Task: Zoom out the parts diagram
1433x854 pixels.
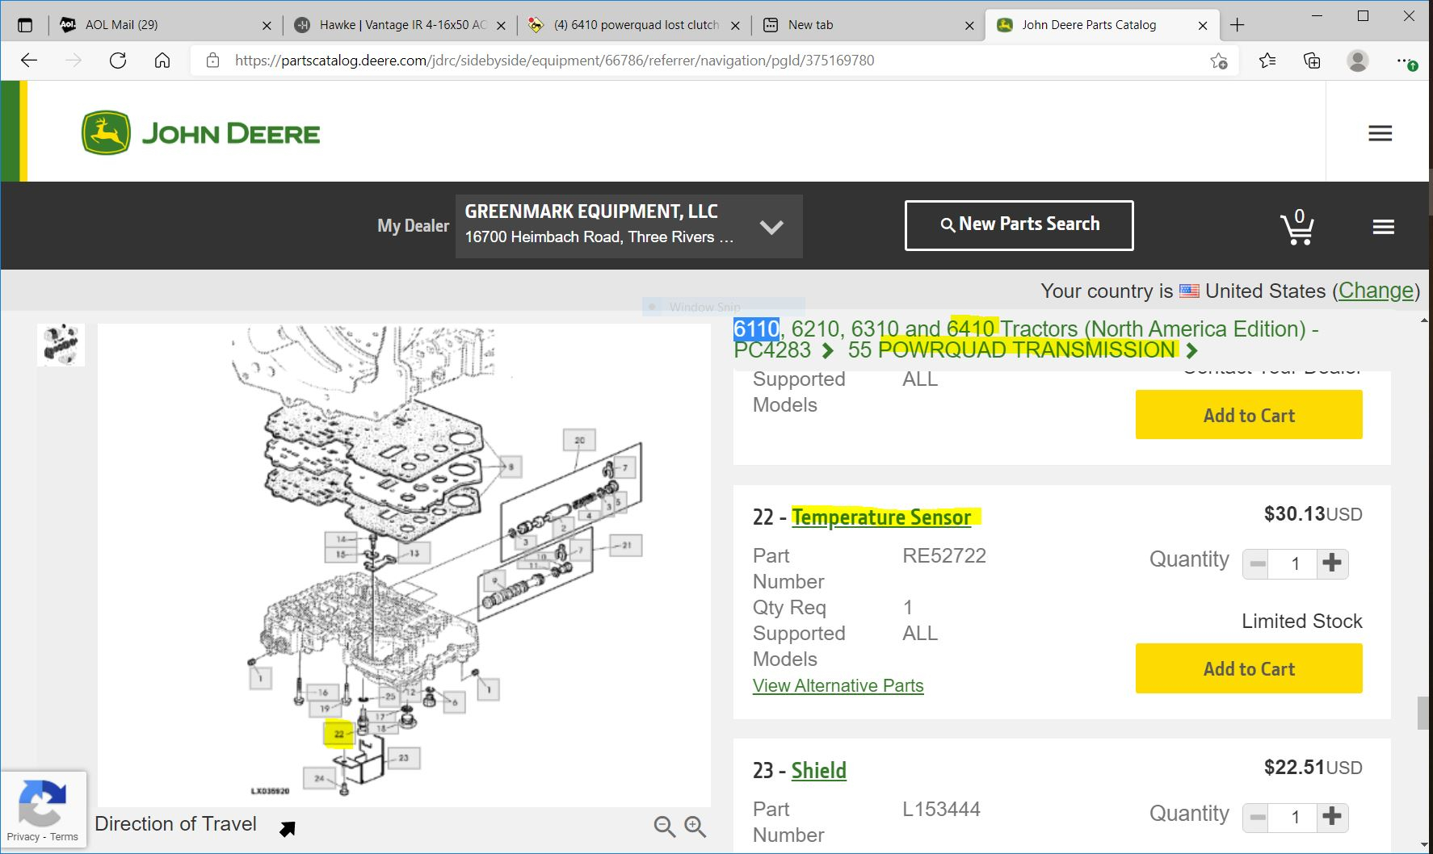Action: 664,827
